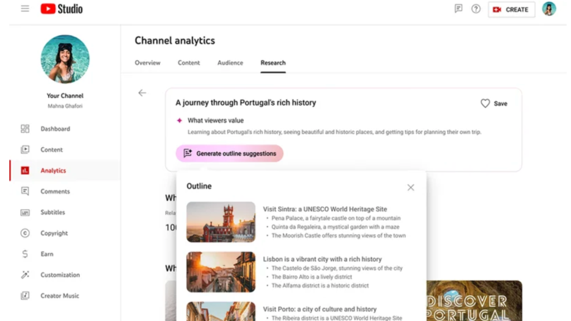Click the Sintra outline thumbnail
The image size is (571, 321).
click(221, 222)
